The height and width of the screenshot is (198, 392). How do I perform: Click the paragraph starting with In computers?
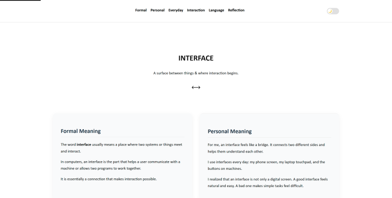click(x=120, y=165)
